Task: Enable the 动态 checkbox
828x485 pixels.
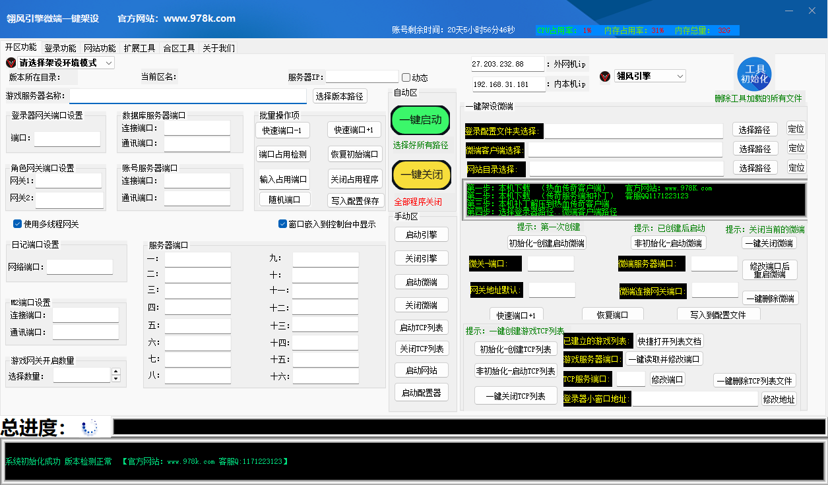Action: coord(406,78)
